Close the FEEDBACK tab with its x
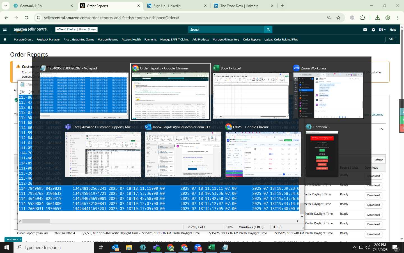This screenshot has width=404, height=253. tap(20, 240)
